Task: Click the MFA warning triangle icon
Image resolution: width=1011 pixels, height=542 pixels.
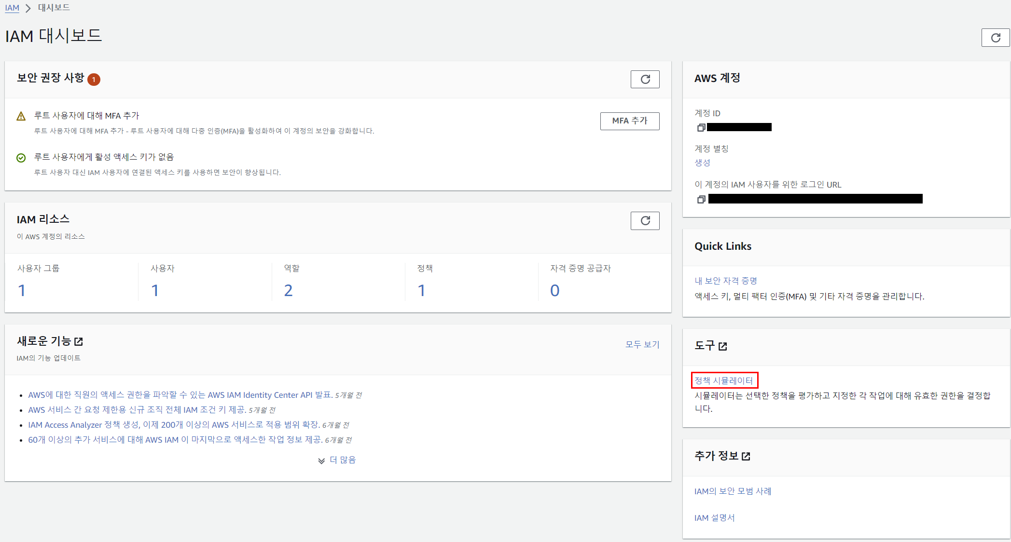Action: click(21, 116)
